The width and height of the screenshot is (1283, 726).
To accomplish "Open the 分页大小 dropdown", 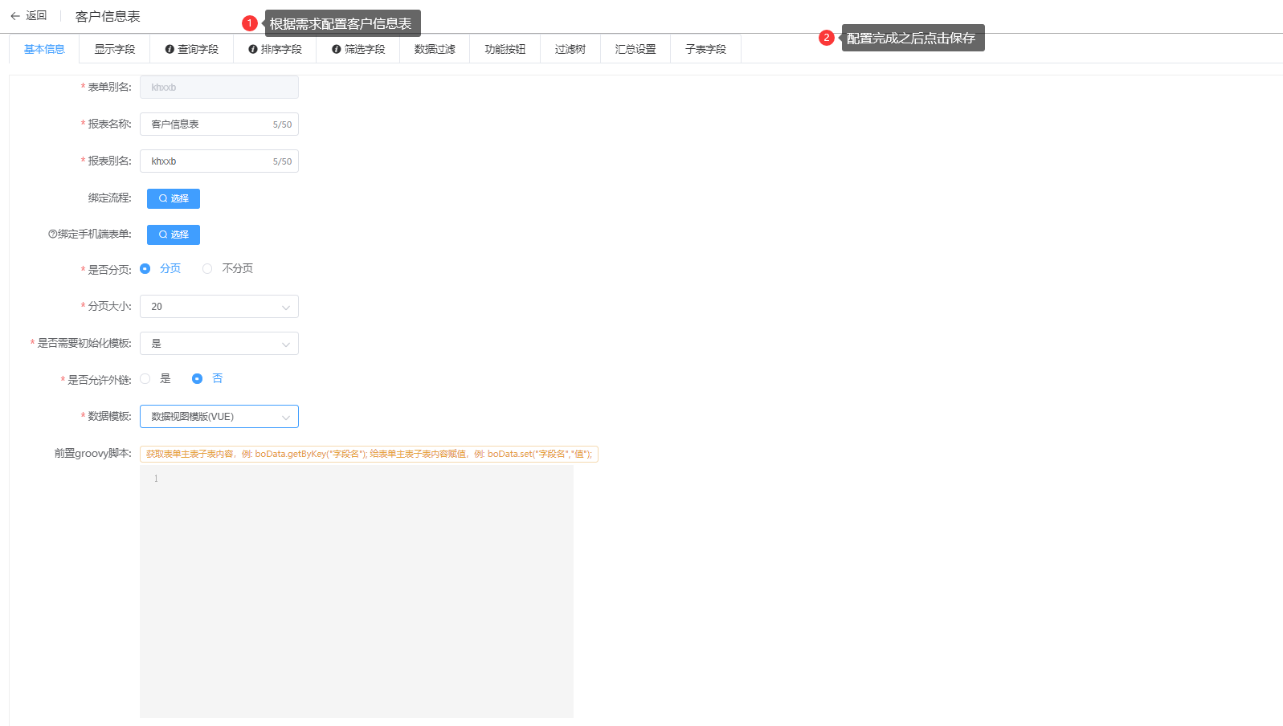I will [219, 307].
